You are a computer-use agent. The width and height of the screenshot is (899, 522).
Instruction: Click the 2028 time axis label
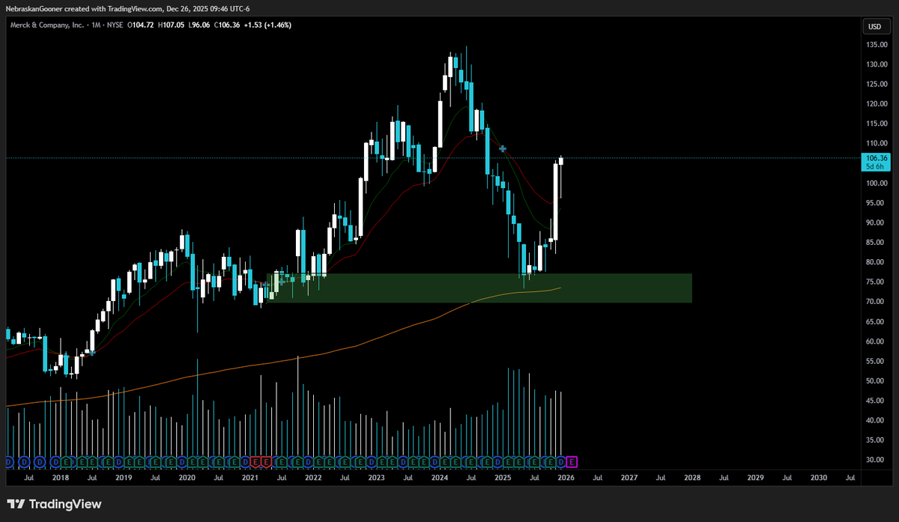692,477
